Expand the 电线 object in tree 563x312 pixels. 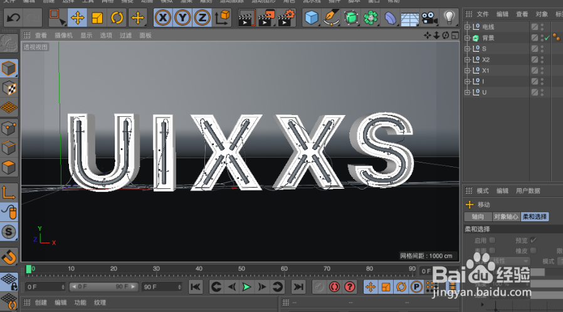click(x=467, y=27)
